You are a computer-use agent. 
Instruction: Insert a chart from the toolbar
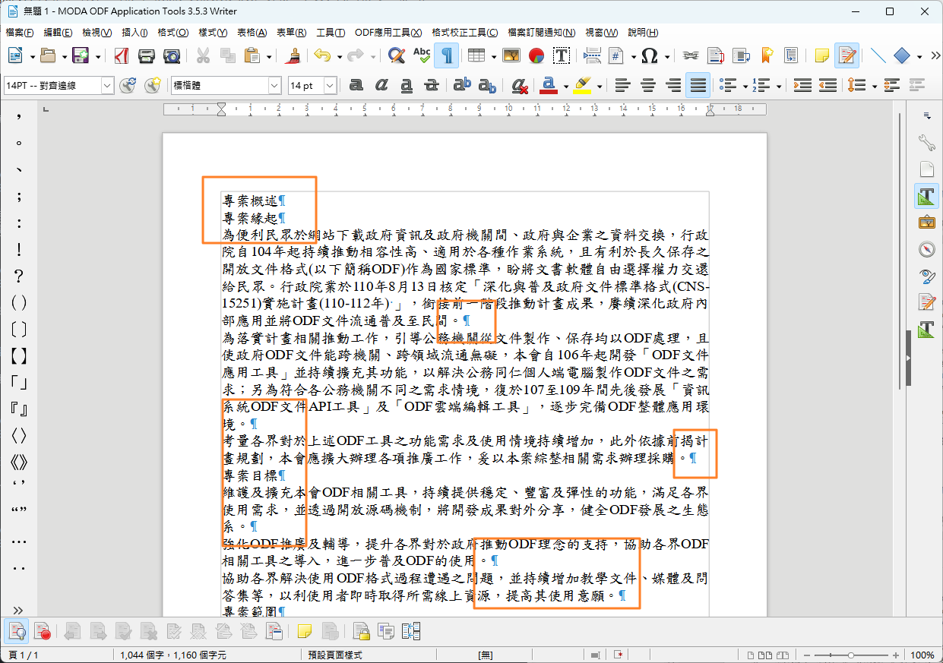(x=536, y=55)
